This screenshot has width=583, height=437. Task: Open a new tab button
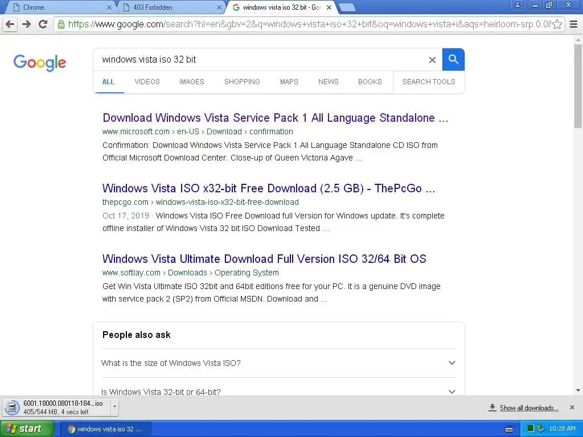pos(347,7)
